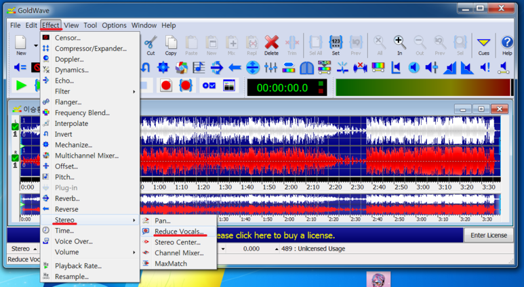524x287 pixels.
Task: Click the New file toolbar icon
Action: 20,43
